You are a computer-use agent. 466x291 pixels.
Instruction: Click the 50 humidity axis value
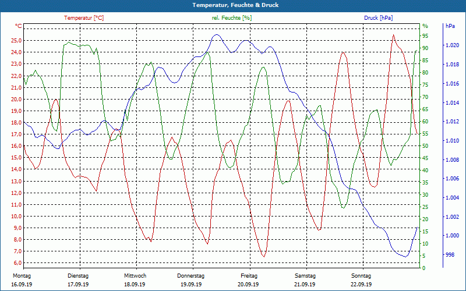coord(425,146)
